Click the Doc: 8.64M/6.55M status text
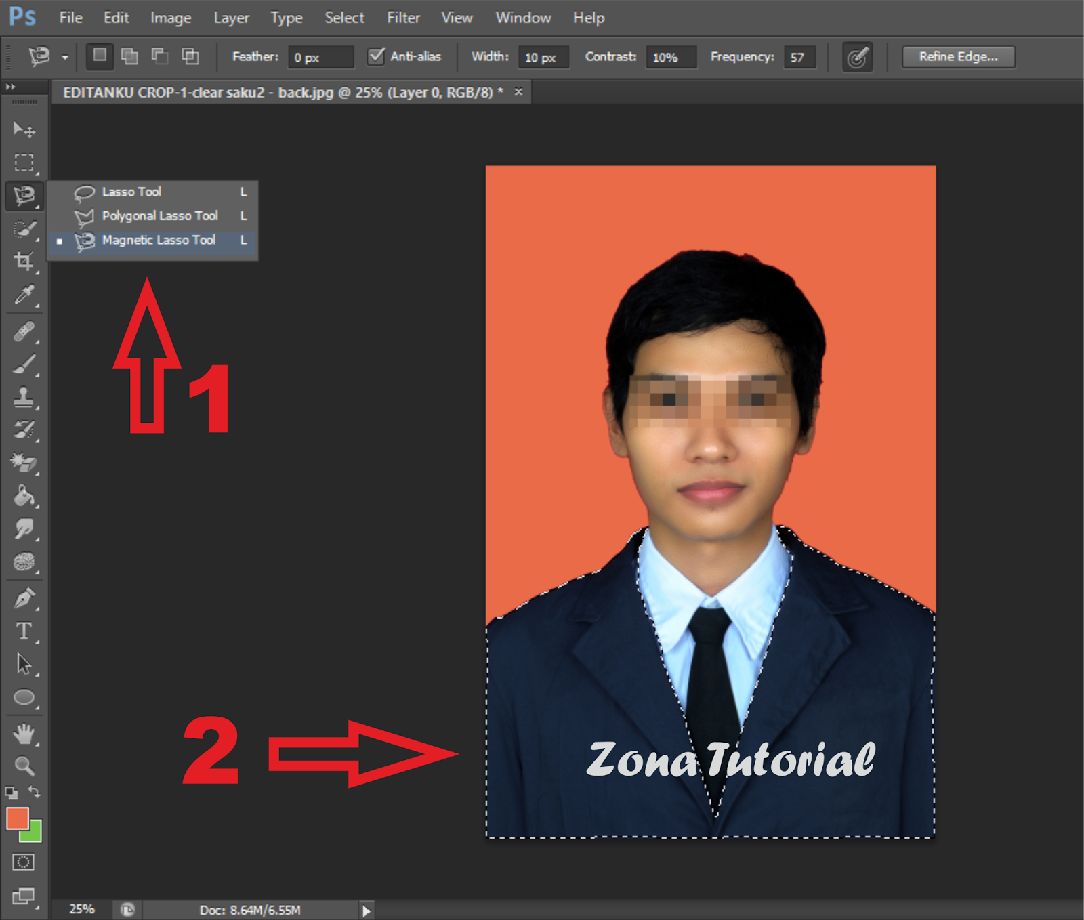Viewport: 1084px width, 920px height. (250, 911)
